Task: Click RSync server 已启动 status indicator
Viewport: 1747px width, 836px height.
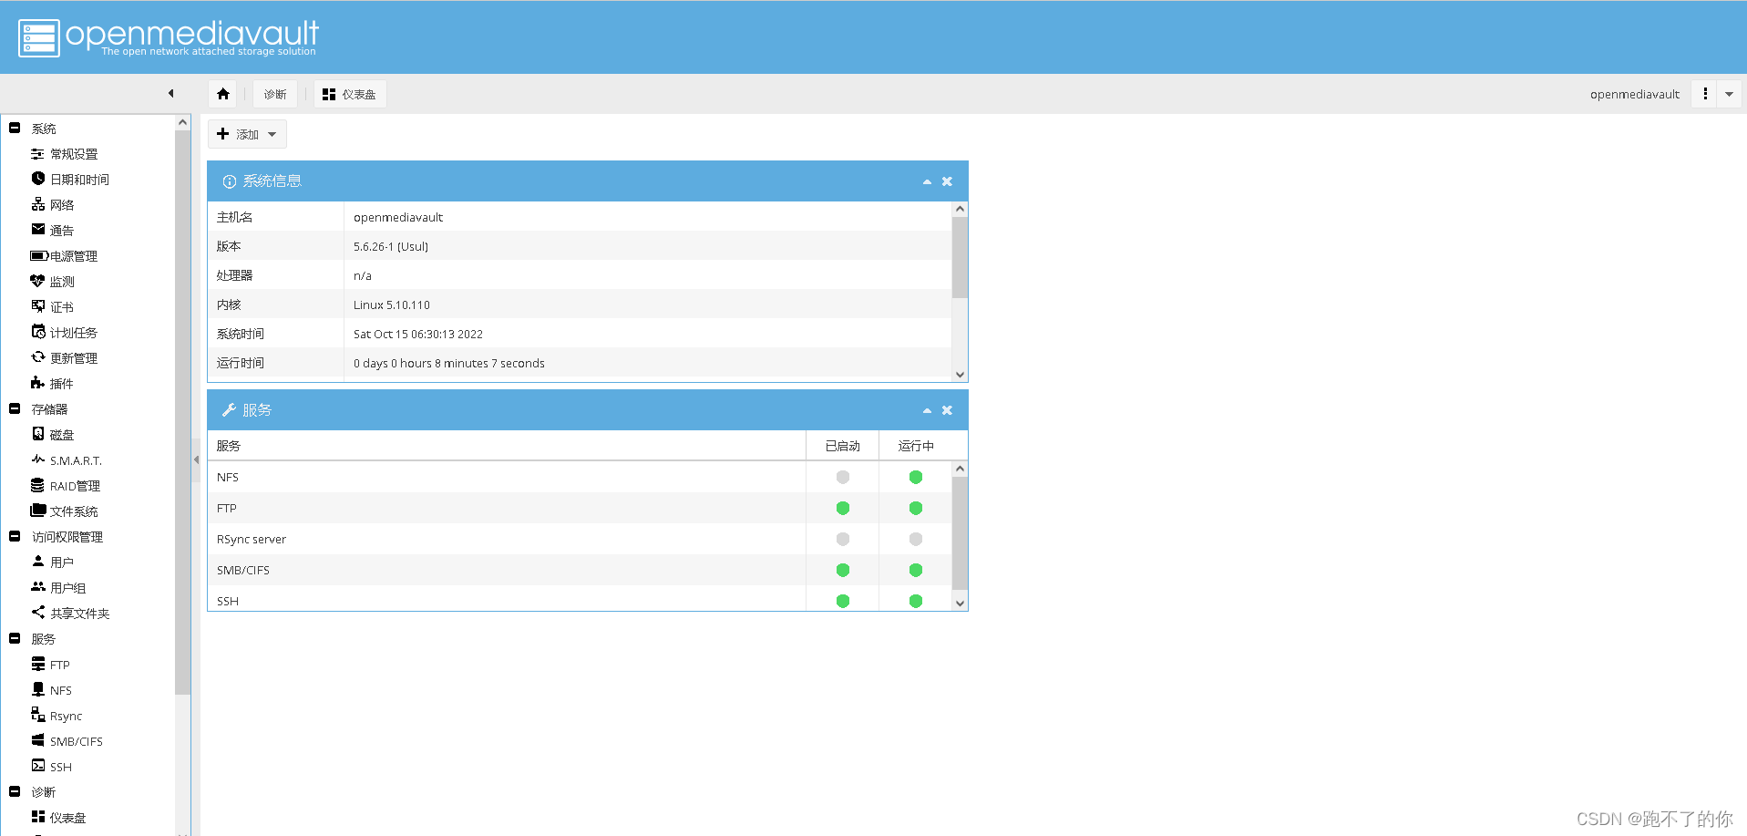Action: coord(843,539)
